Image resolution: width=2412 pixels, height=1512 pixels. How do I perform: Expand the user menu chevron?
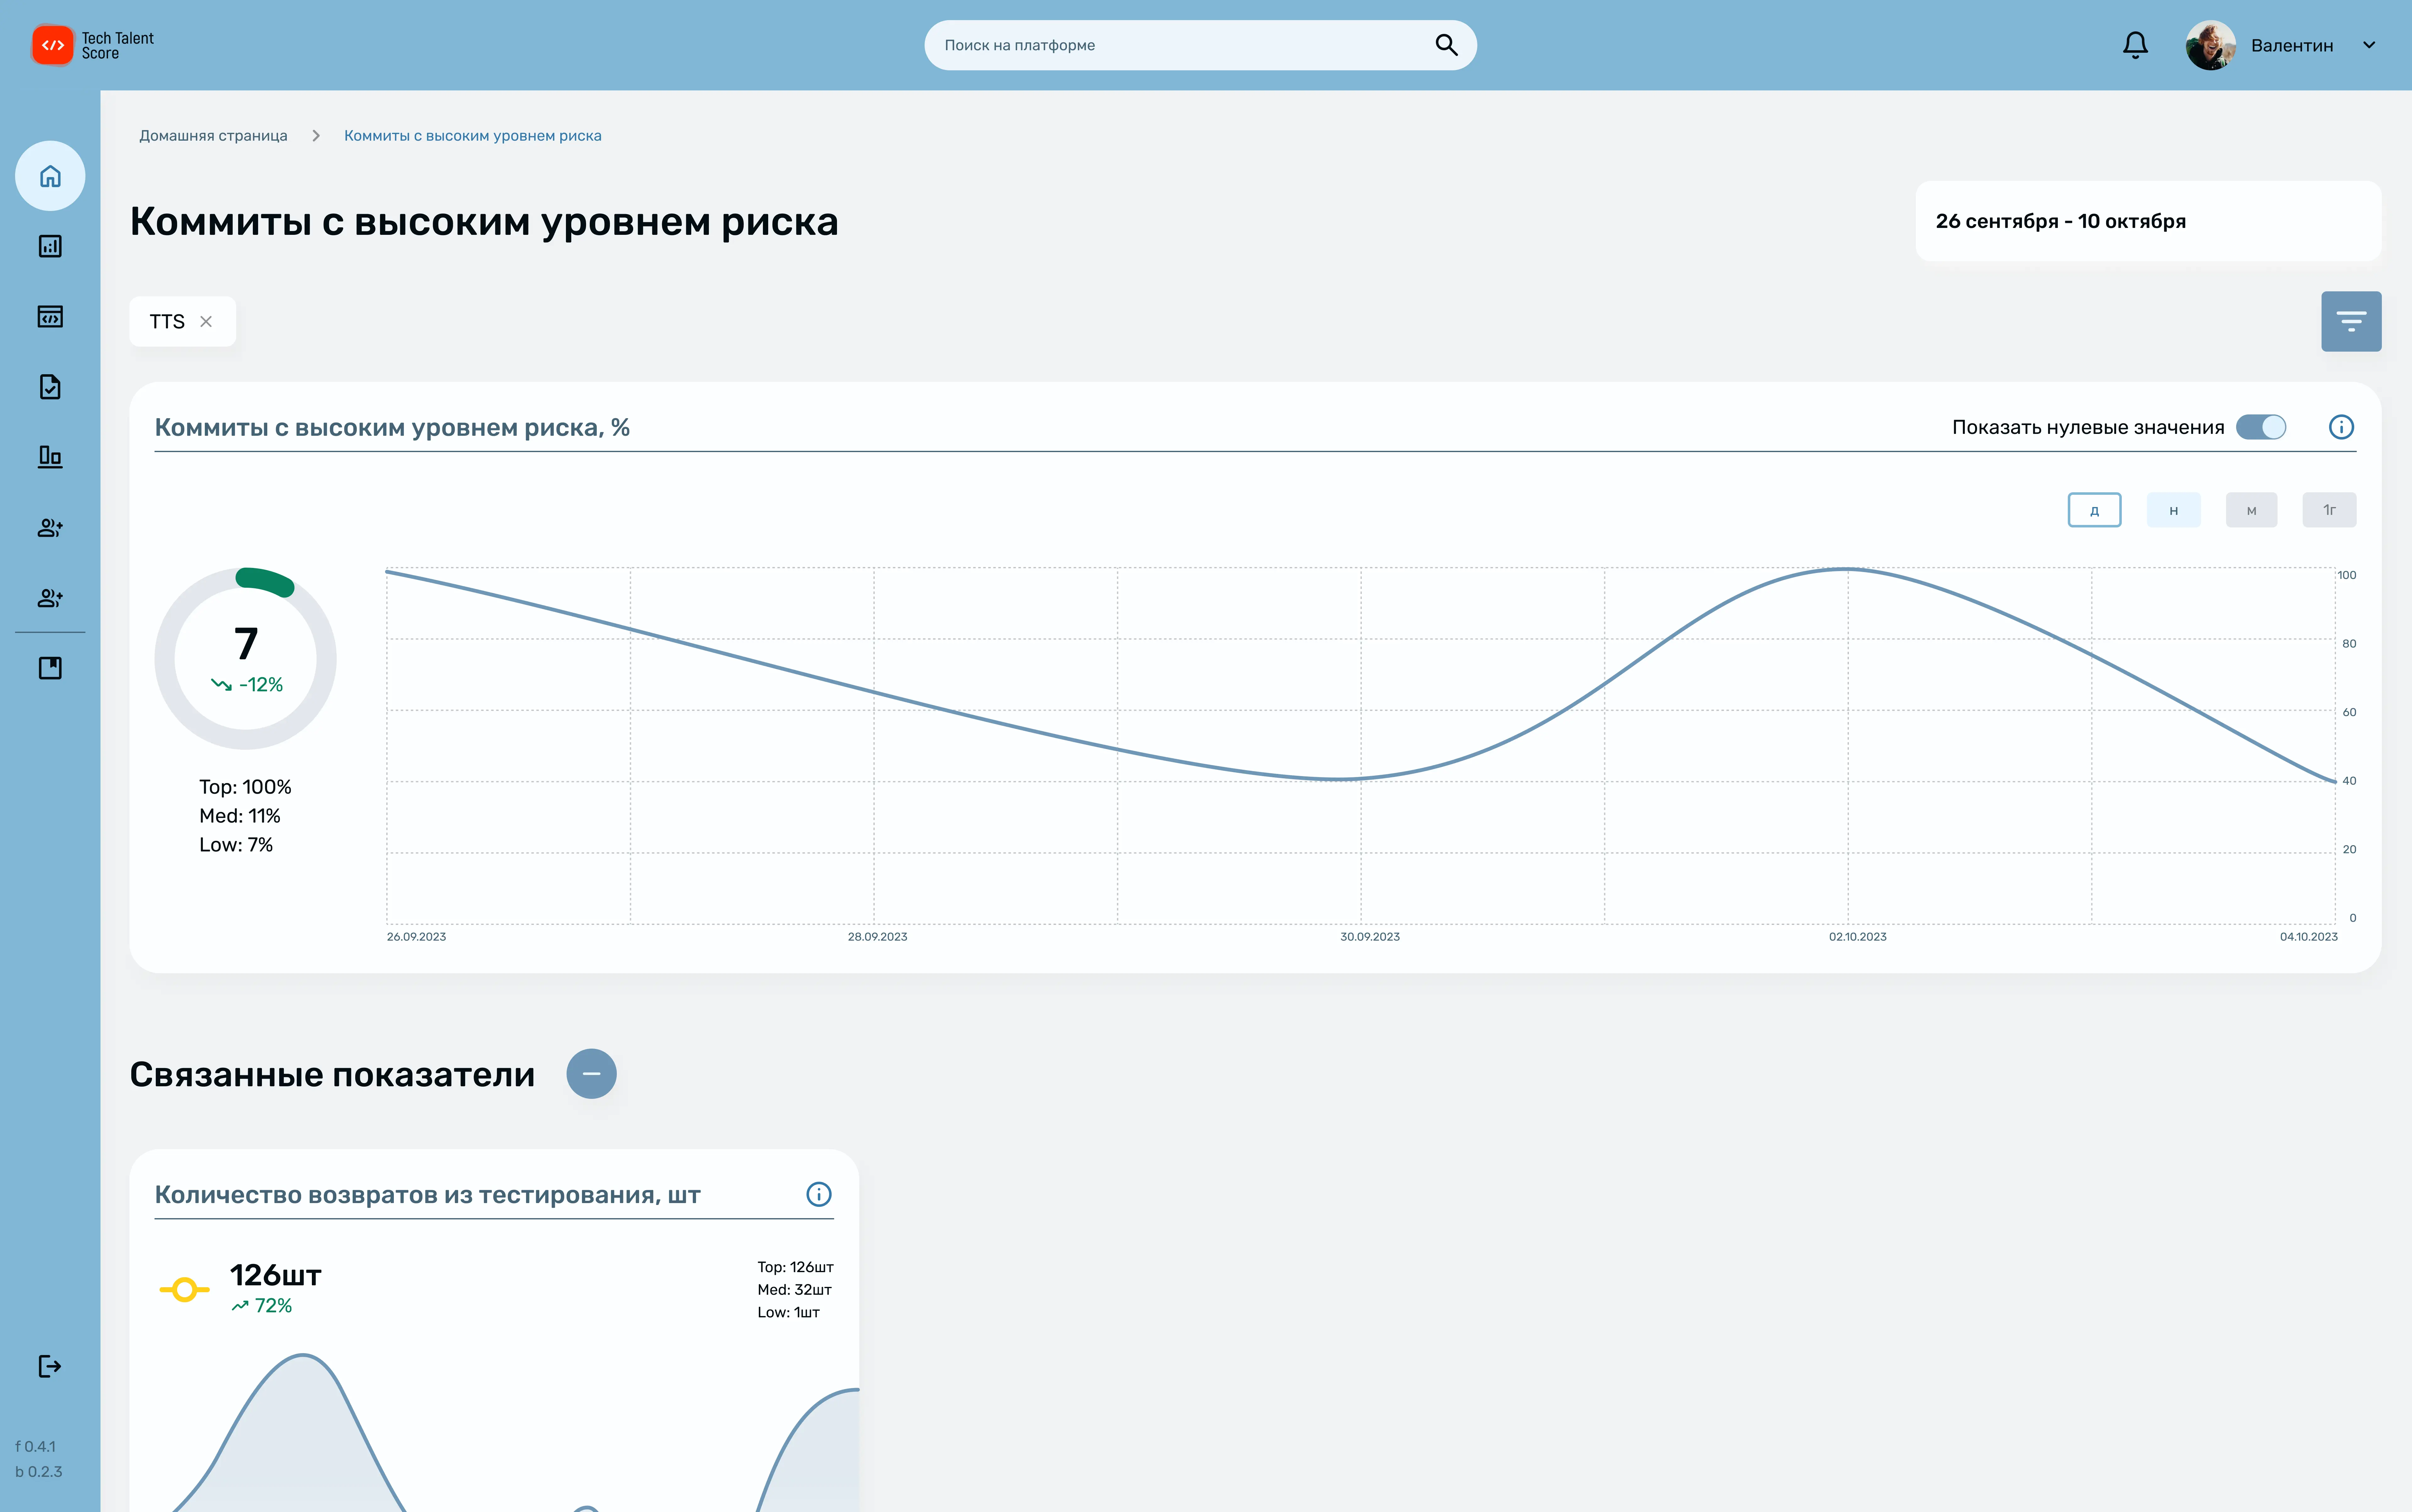pos(2369,45)
